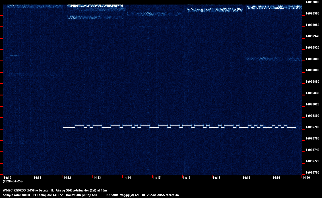Click the 14096840 frequency scale label
Viewport: 322px width, 198px height.
pos(312,93)
